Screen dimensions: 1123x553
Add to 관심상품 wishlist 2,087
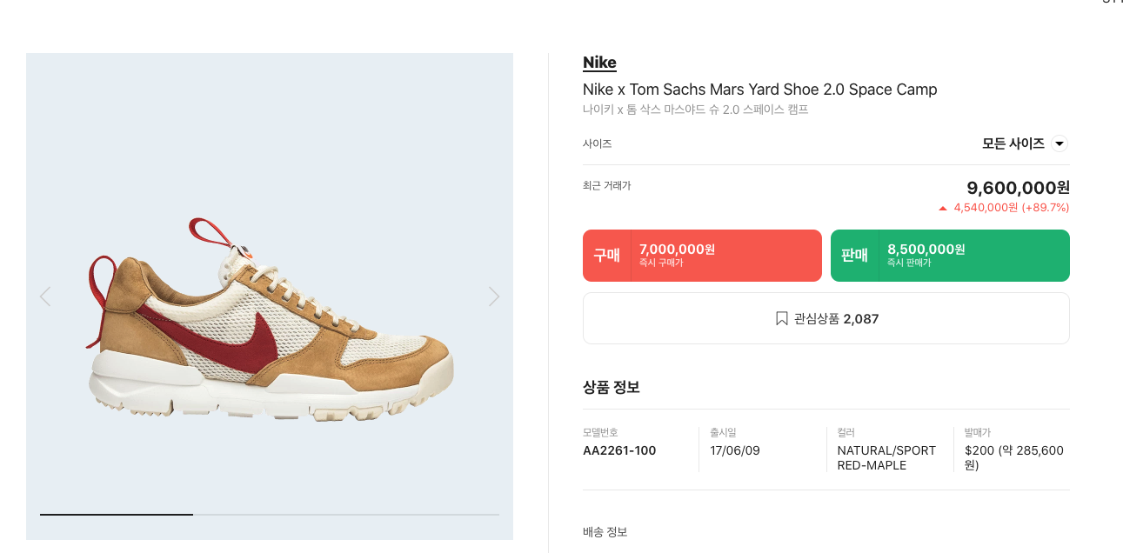pyautogui.click(x=826, y=318)
